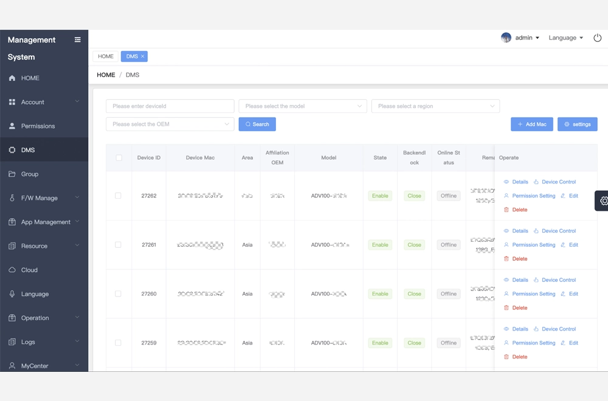This screenshot has height=401, width=608.
Task: Click the Cloud icon in sidebar
Action: (x=12, y=270)
